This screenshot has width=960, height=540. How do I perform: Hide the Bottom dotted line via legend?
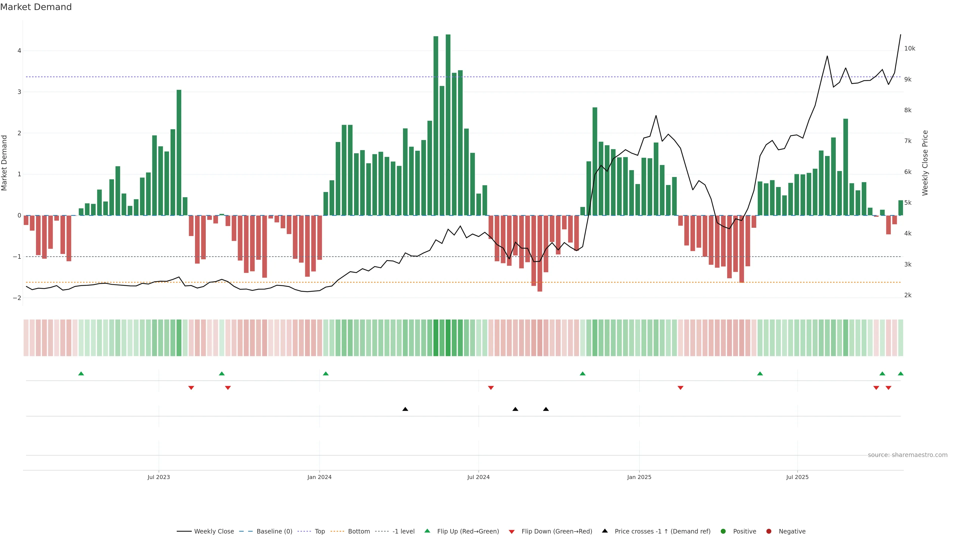point(358,531)
